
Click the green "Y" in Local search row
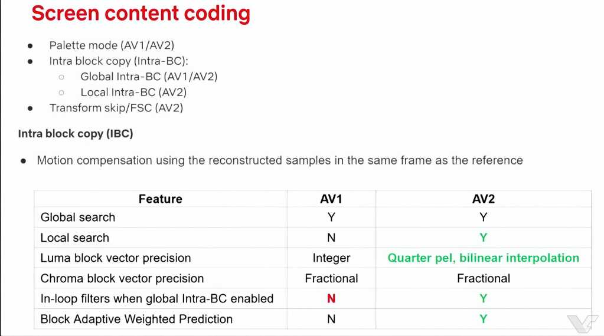tap(483, 238)
